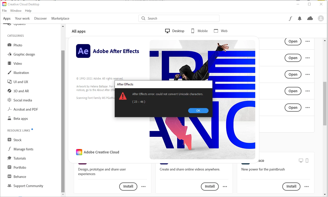
Task: Open more options beside the fourth Open button
Action: coord(308,91)
